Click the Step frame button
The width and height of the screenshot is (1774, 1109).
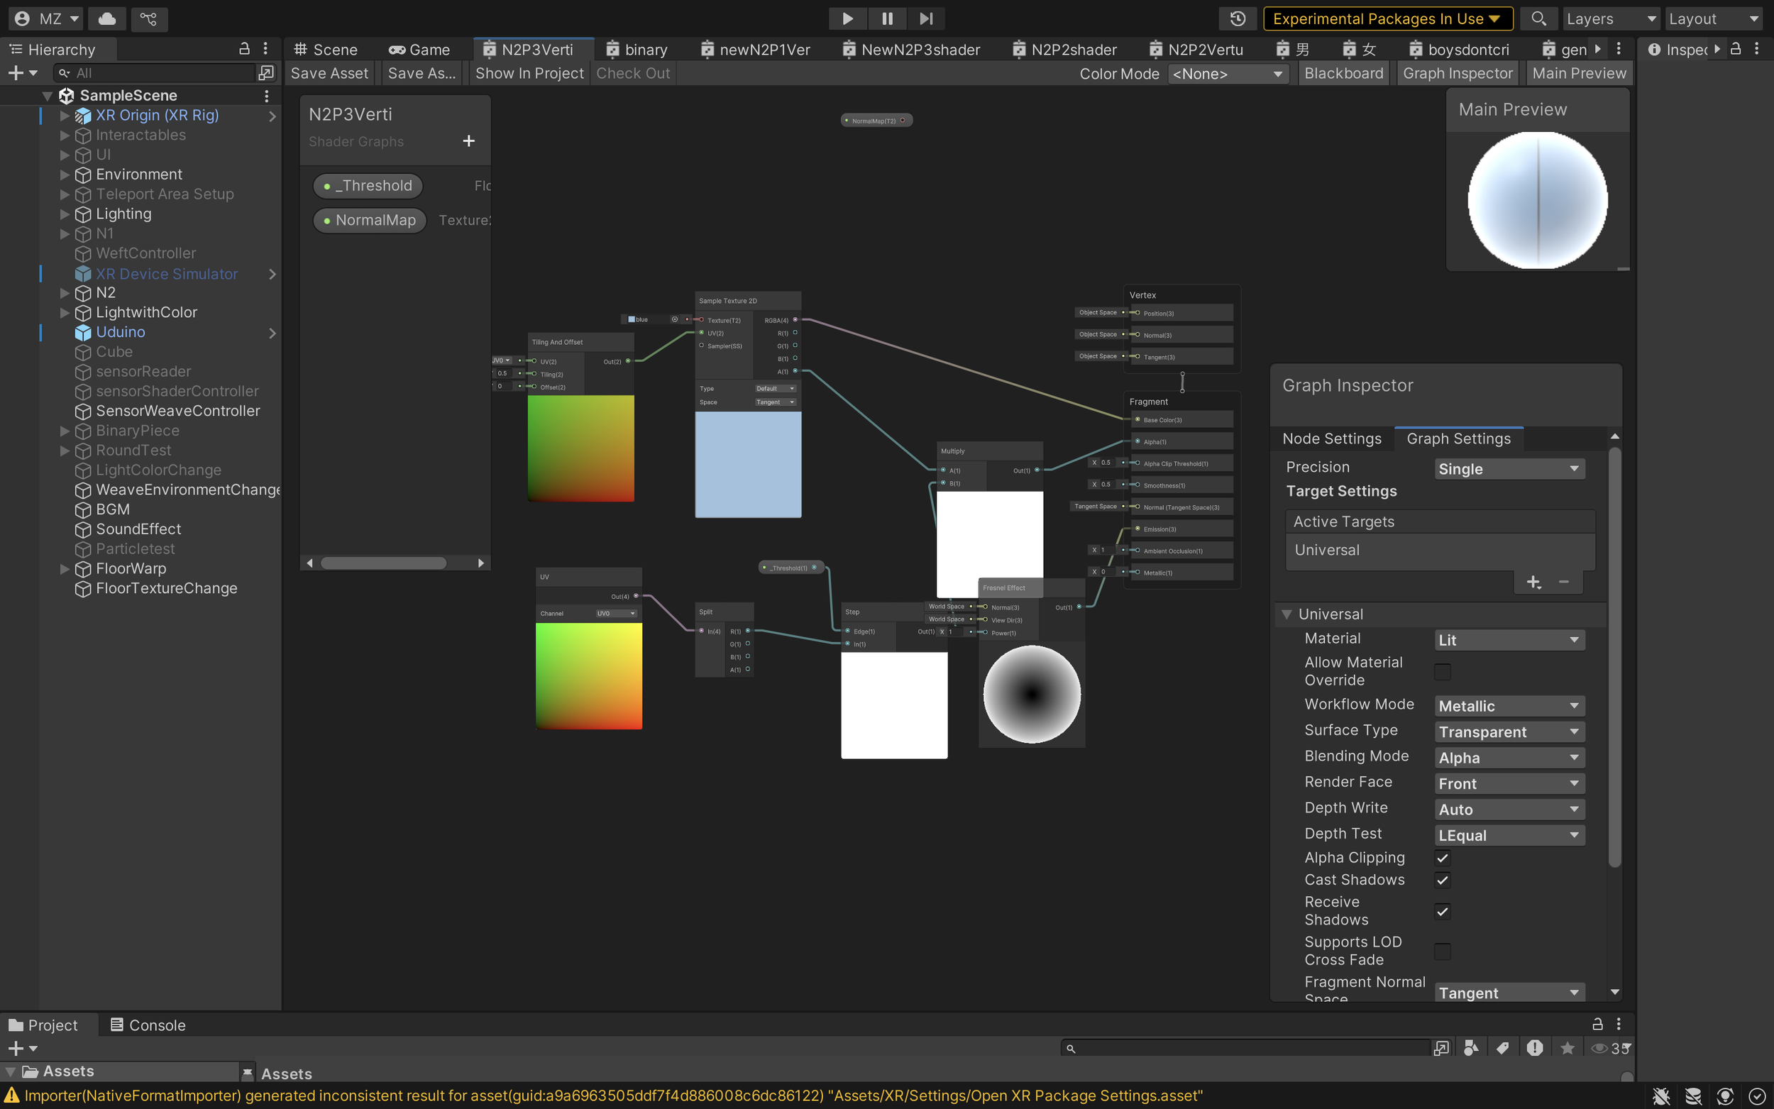[925, 18]
